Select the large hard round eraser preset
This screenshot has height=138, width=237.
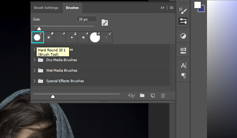click(x=95, y=37)
